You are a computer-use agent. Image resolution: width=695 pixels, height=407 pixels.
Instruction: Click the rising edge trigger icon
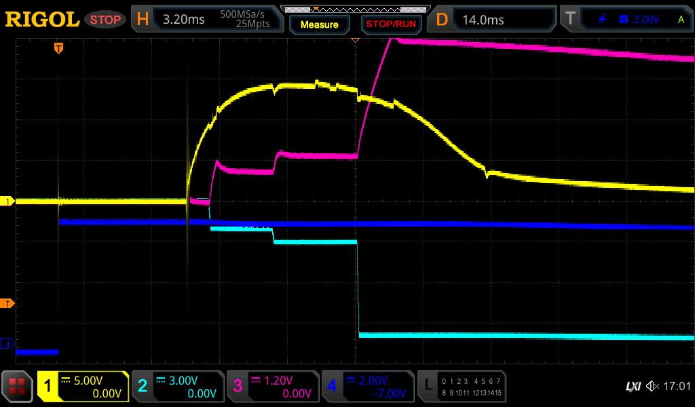click(x=602, y=20)
